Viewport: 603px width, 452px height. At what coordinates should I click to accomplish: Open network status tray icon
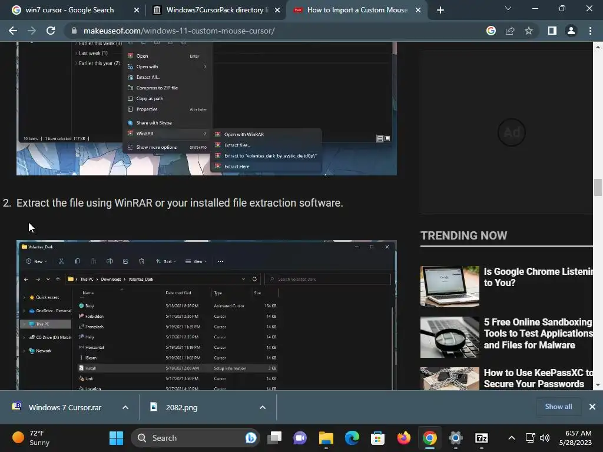[x=531, y=438]
